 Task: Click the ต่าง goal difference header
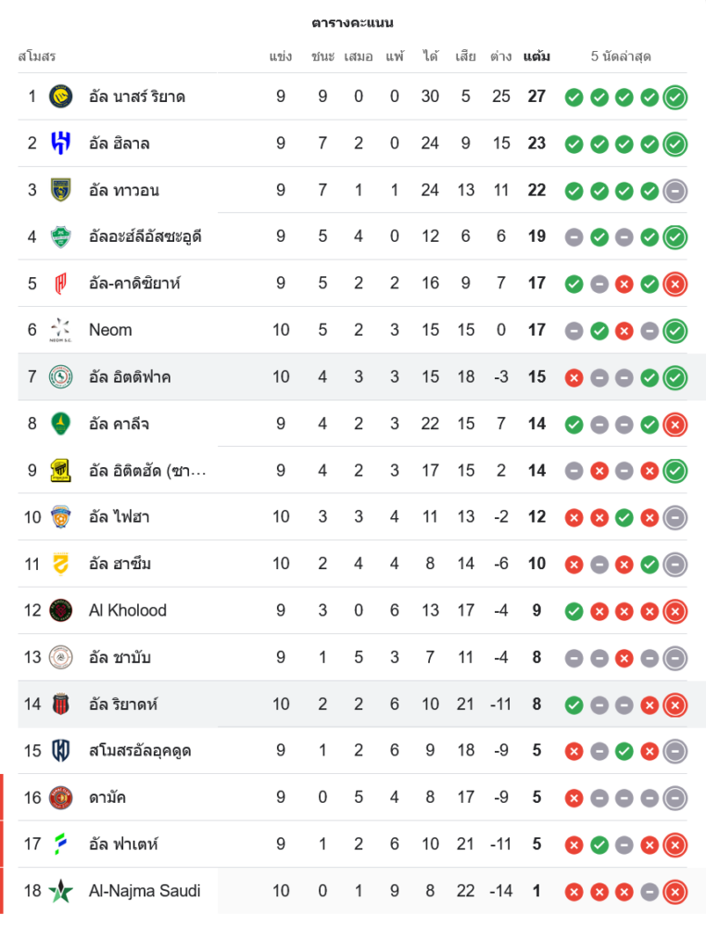pyautogui.click(x=501, y=57)
